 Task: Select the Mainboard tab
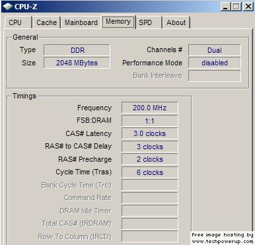[81, 22]
